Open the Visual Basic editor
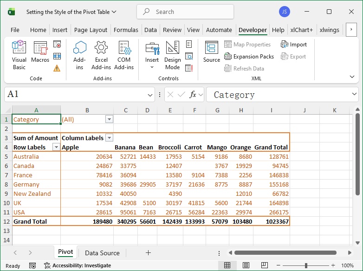This screenshot has height=271, width=363. point(19,55)
